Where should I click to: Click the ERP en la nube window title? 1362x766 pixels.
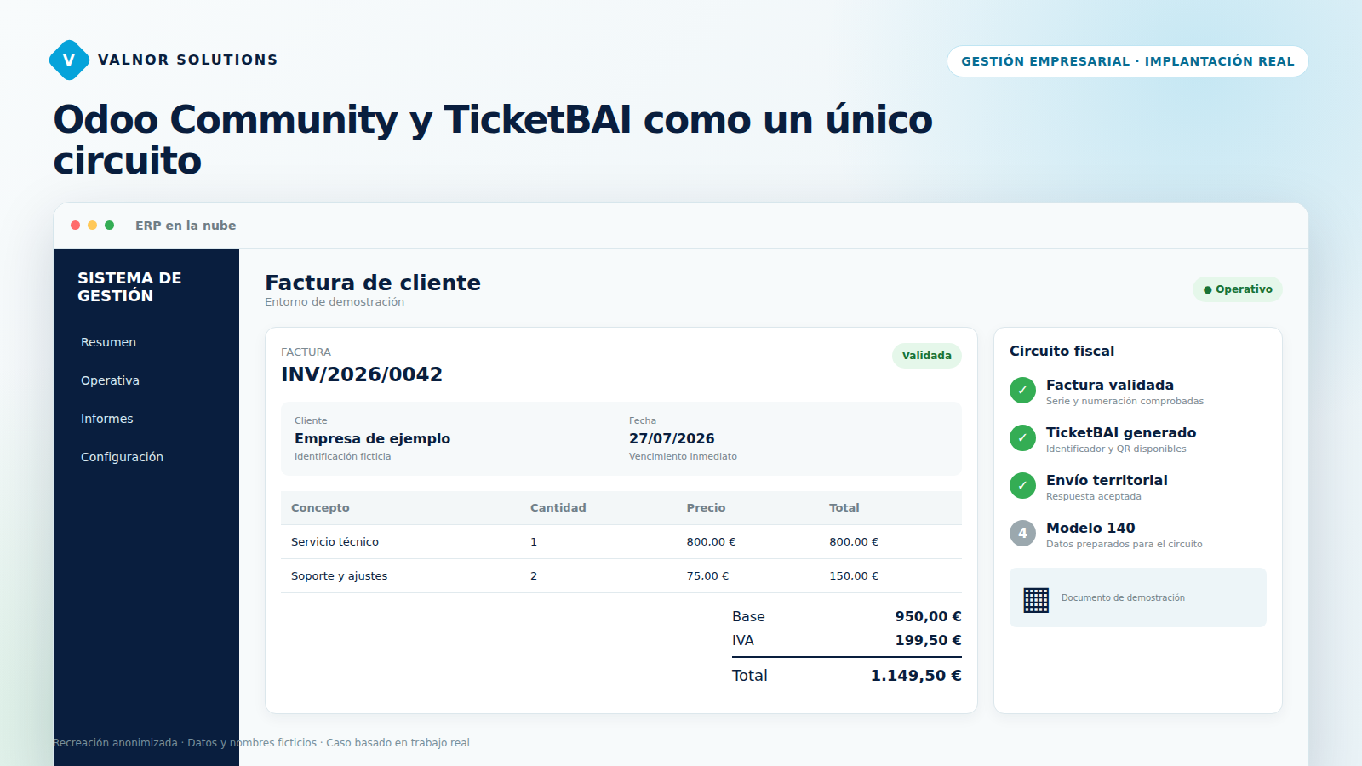[x=186, y=226]
